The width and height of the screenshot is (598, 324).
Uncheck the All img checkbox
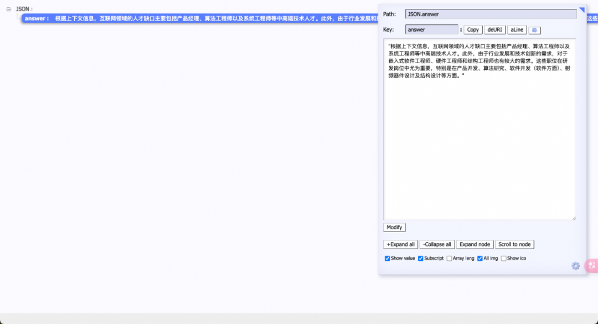coord(480,258)
